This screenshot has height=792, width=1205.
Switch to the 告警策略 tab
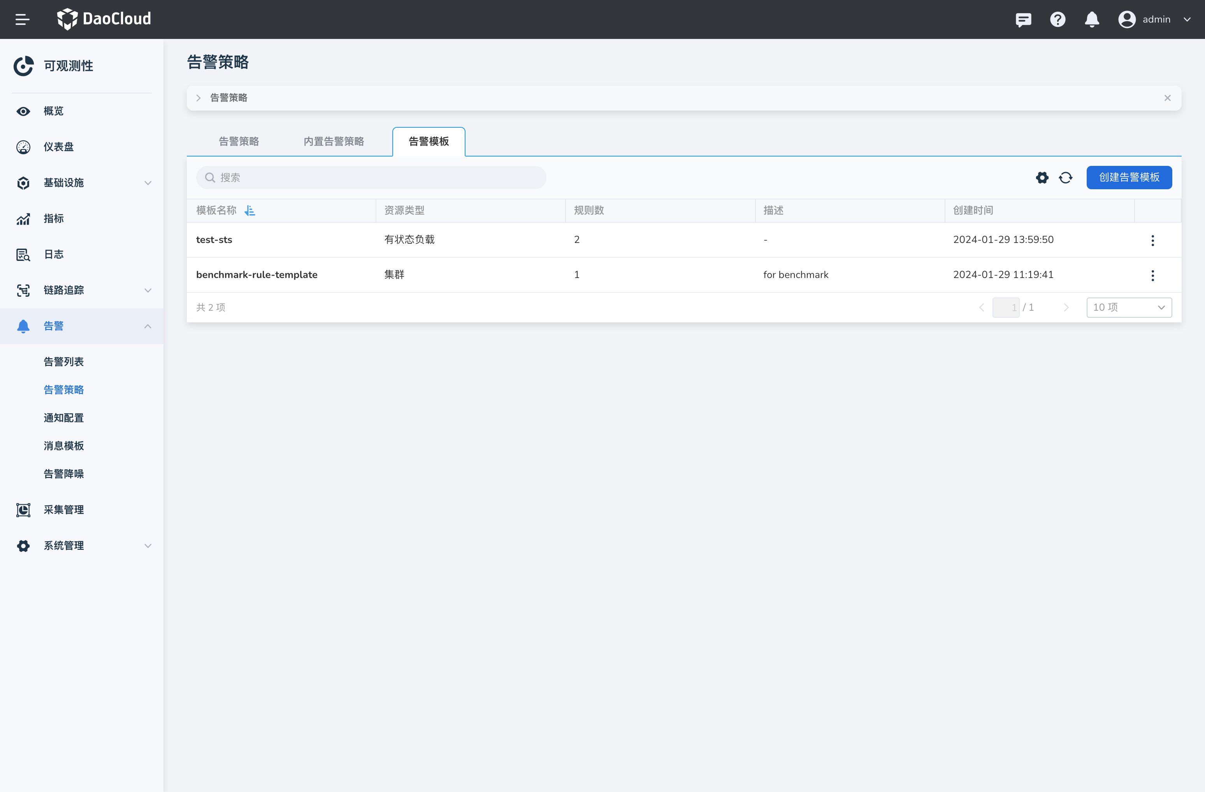tap(239, 141)
